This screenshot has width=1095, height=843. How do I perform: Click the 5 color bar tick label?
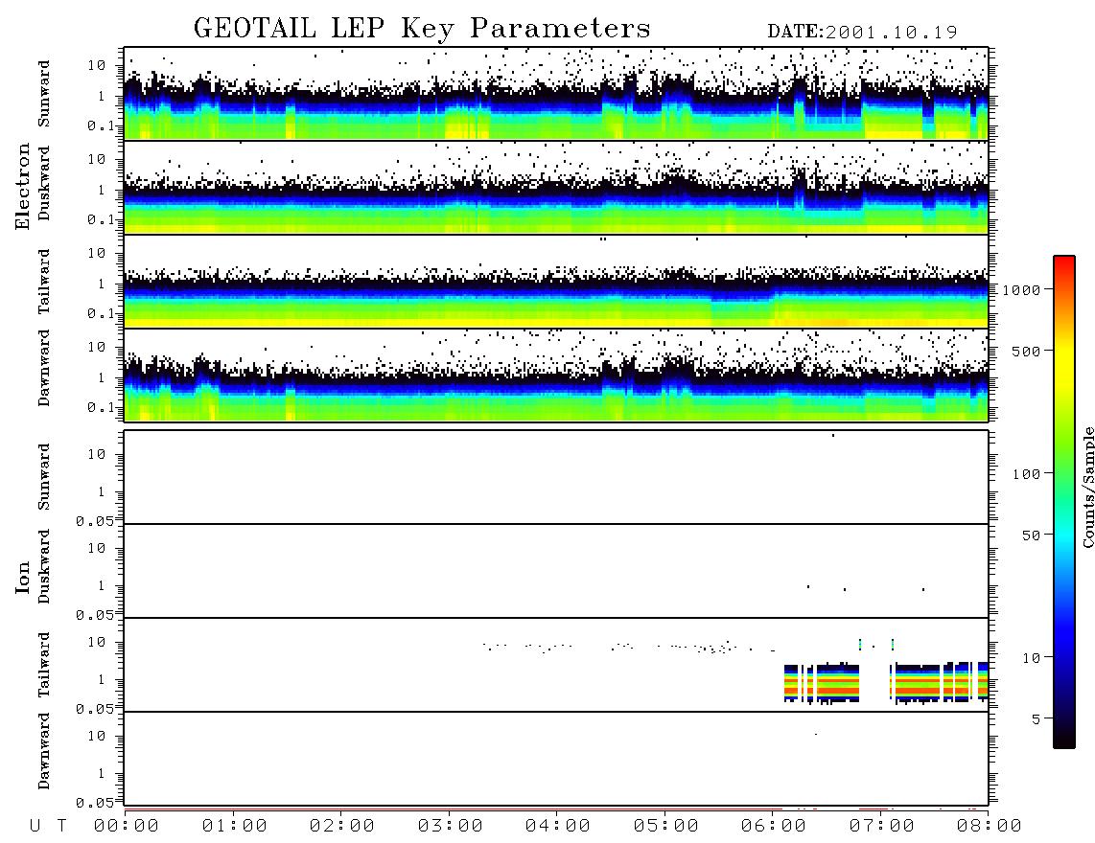tap(1036, 719)
